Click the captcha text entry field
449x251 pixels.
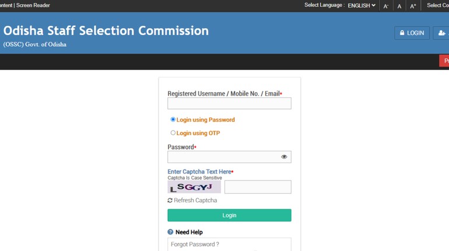[x=258, y=187]
